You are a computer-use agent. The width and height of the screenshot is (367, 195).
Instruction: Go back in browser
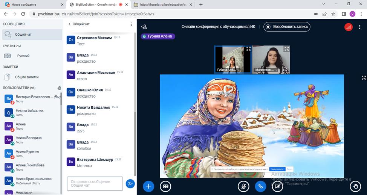6,14
